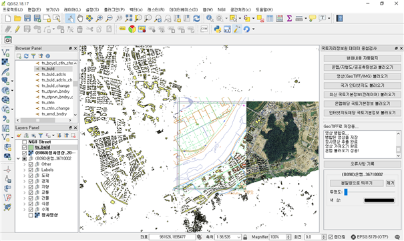Viewport: 404px width, 241px height.
Task: Collapse the (B090)온맵_36710002 group
Action: point(18,159)
